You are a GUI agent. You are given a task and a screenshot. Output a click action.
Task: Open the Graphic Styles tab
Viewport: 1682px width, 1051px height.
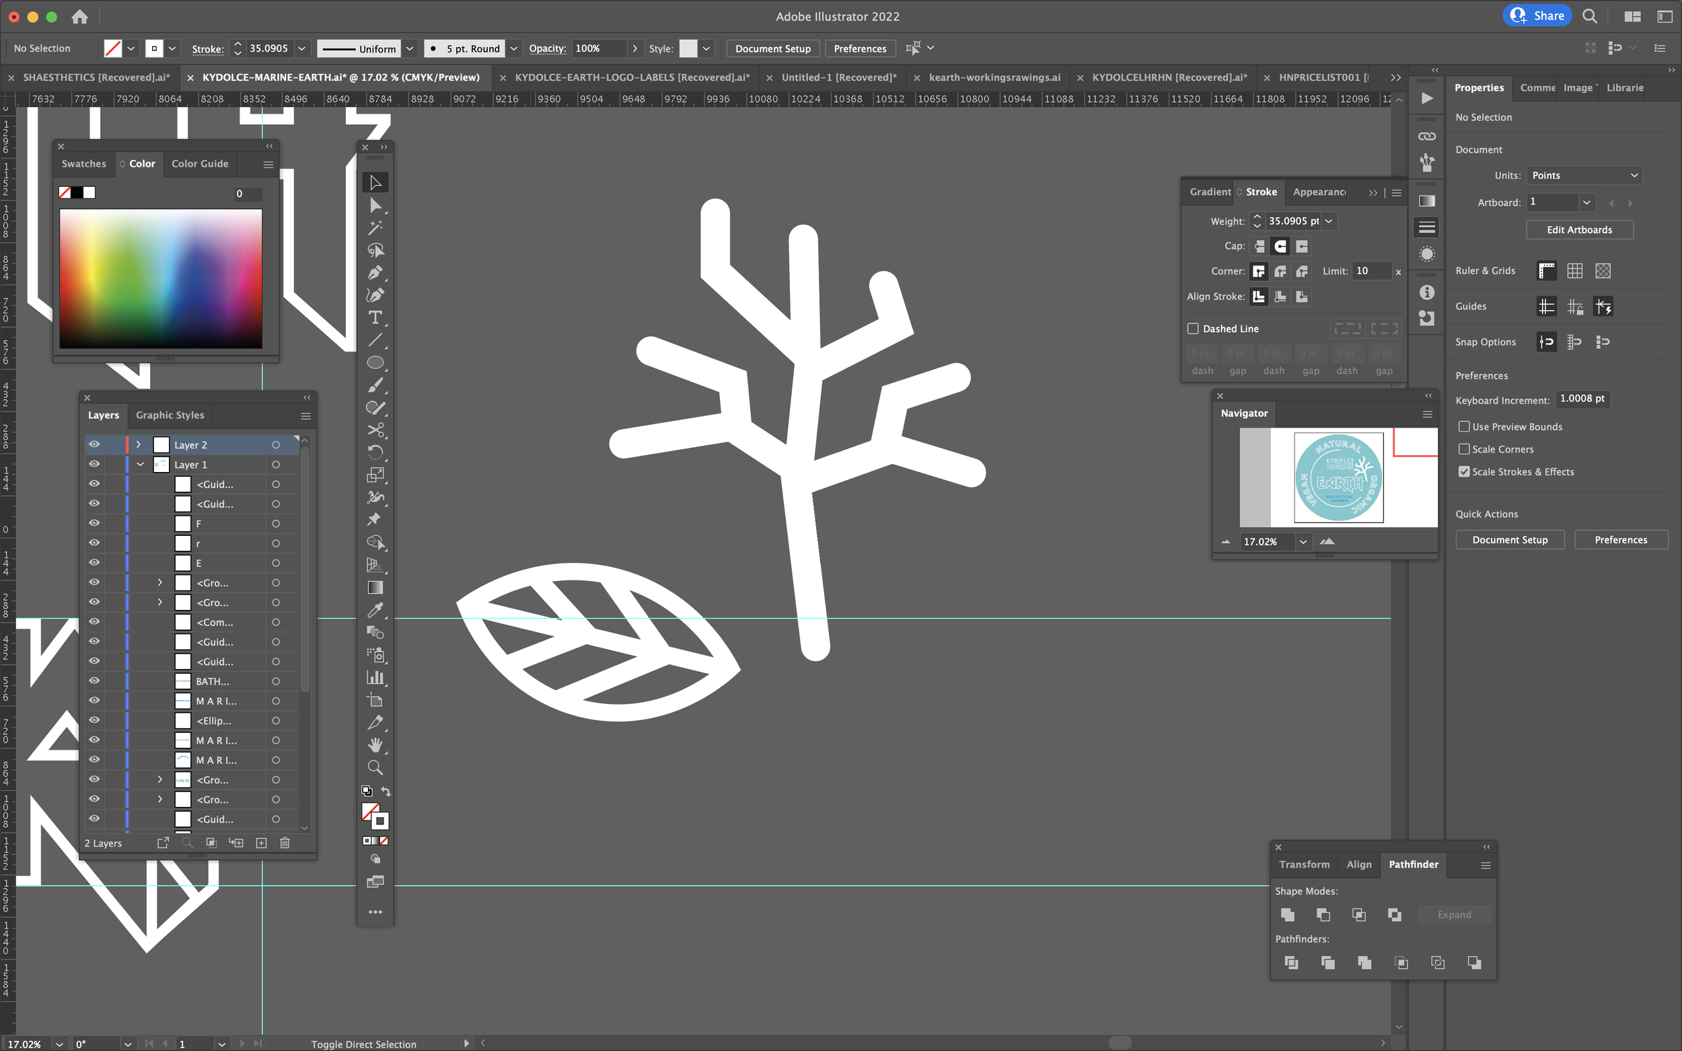click(170, 415)
